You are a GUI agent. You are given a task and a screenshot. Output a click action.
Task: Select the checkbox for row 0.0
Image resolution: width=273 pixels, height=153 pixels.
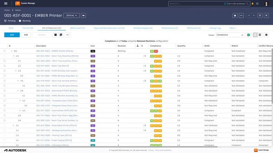click(5, 51)
